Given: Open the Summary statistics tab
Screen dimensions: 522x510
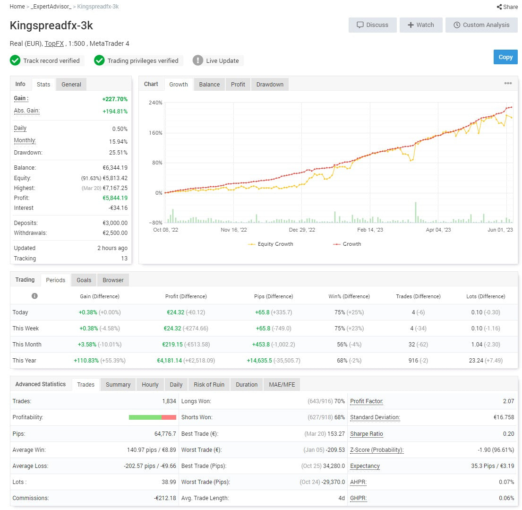Looking at the screenshot, I should pos(118,384).
